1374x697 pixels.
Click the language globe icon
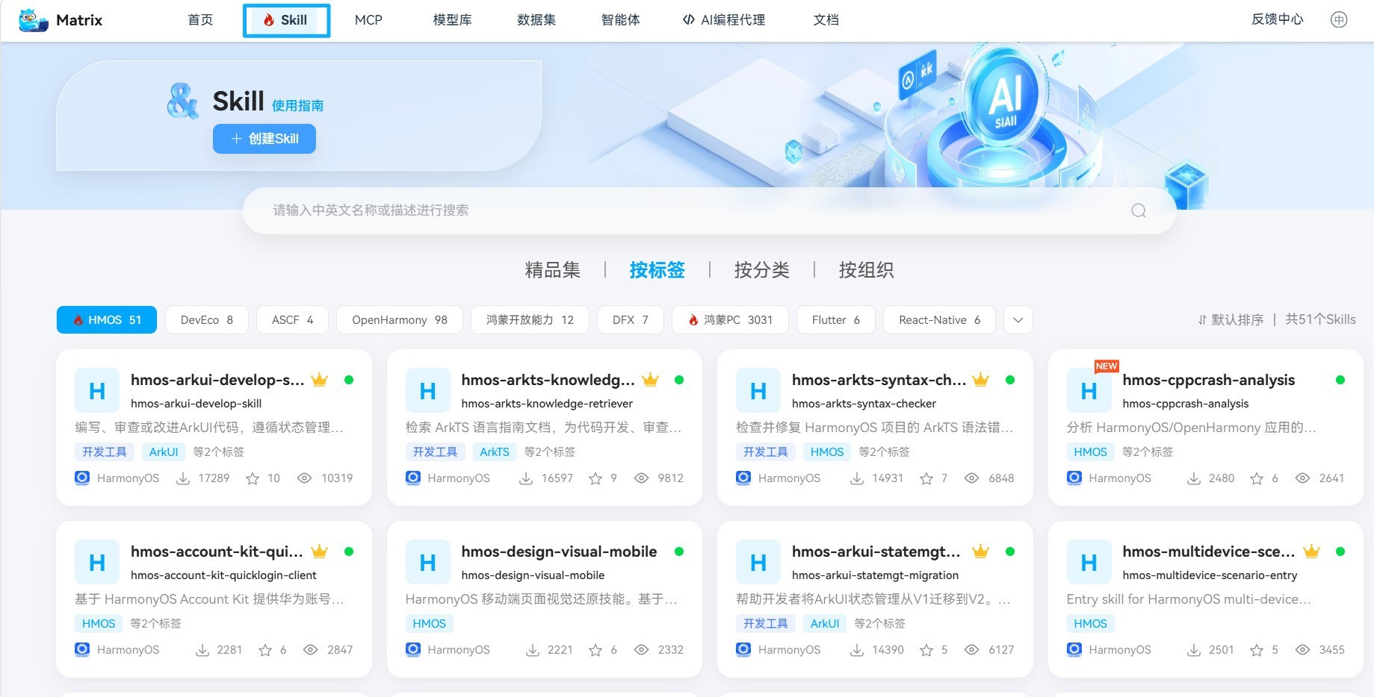click(1339, 20)
